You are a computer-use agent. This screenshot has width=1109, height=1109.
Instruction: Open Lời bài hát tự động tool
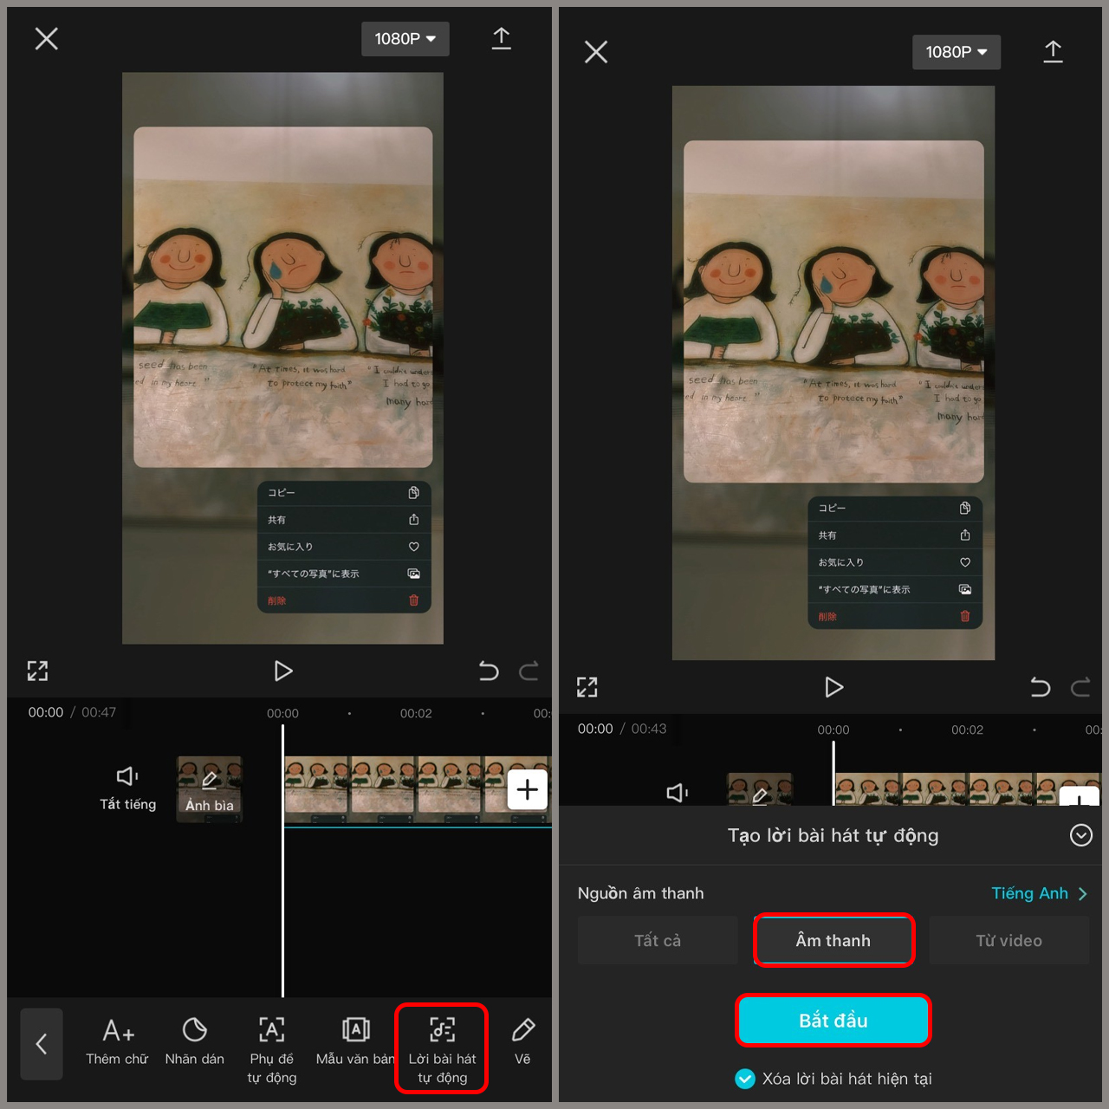[x=442, y=1051]
